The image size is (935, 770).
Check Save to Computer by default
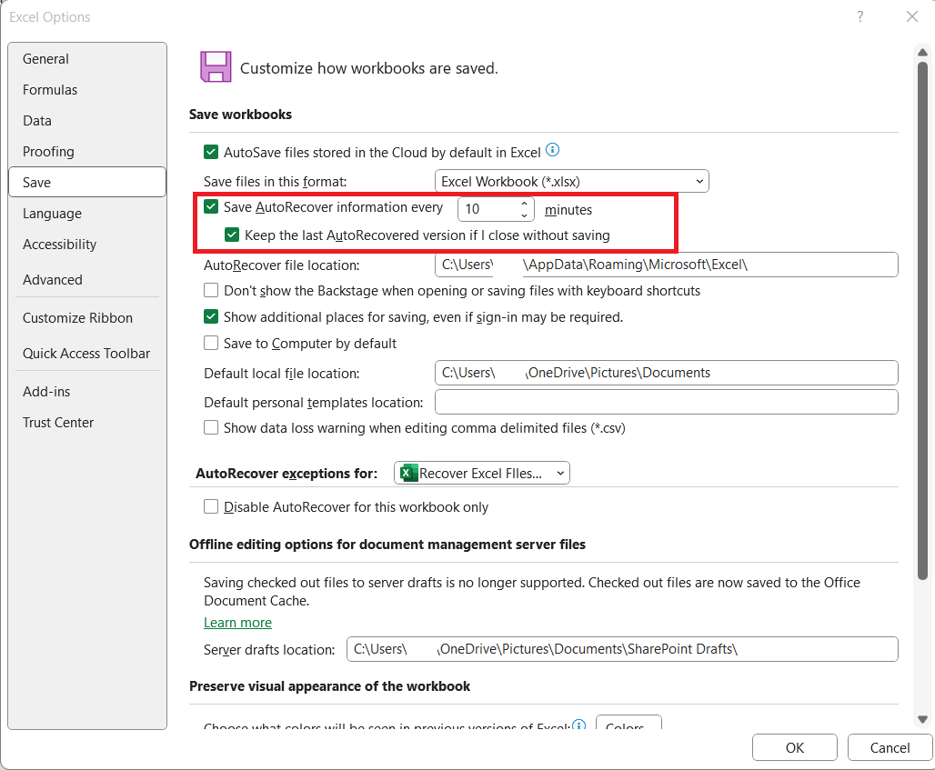211,343
